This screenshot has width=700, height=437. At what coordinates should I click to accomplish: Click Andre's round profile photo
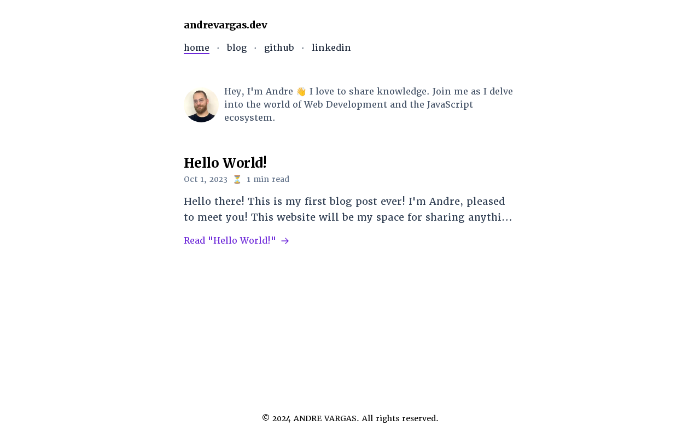(201, 105)
